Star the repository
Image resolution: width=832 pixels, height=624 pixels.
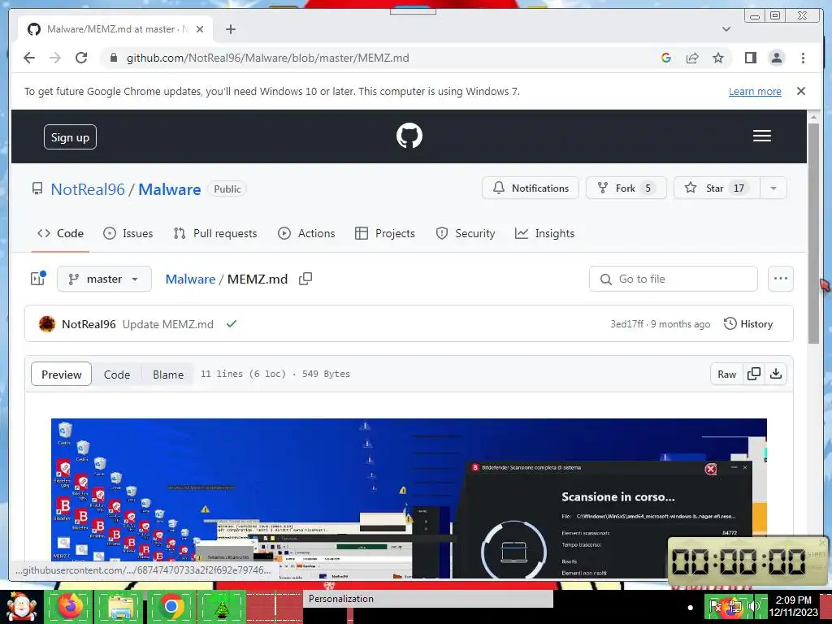click(717, 188)
